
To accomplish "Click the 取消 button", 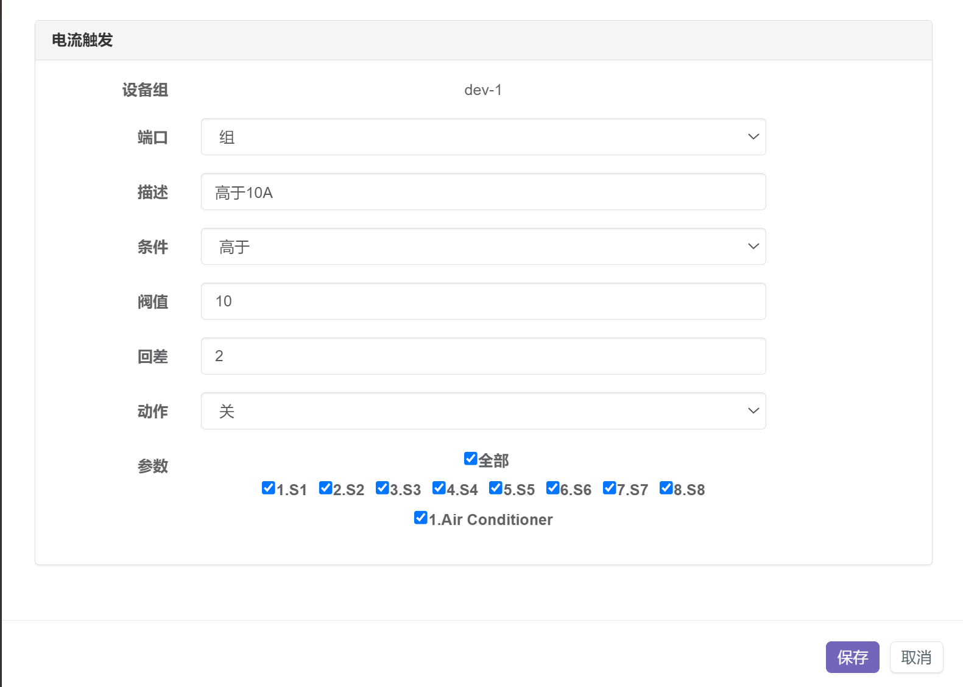I will [916, 657].
